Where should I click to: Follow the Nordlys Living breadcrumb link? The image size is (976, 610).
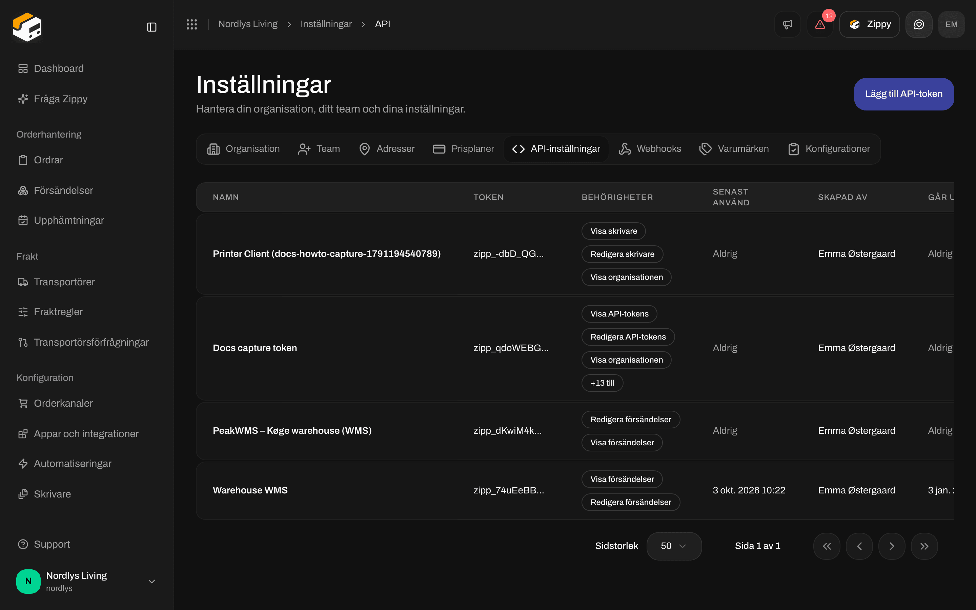[x=248, y=24]
